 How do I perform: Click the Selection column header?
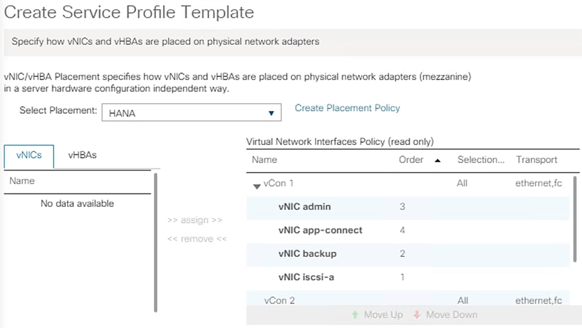[481, 160]
